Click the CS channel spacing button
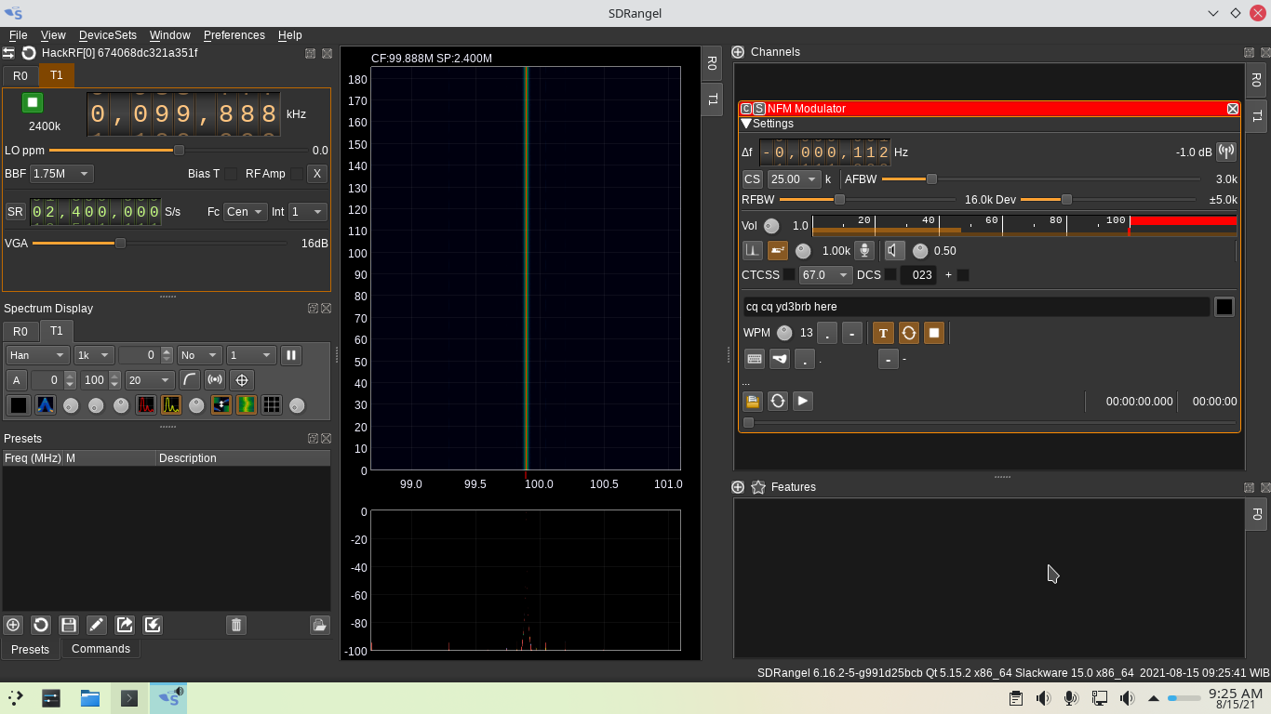This screenshot has height=714, width=1271. point(752,179)
